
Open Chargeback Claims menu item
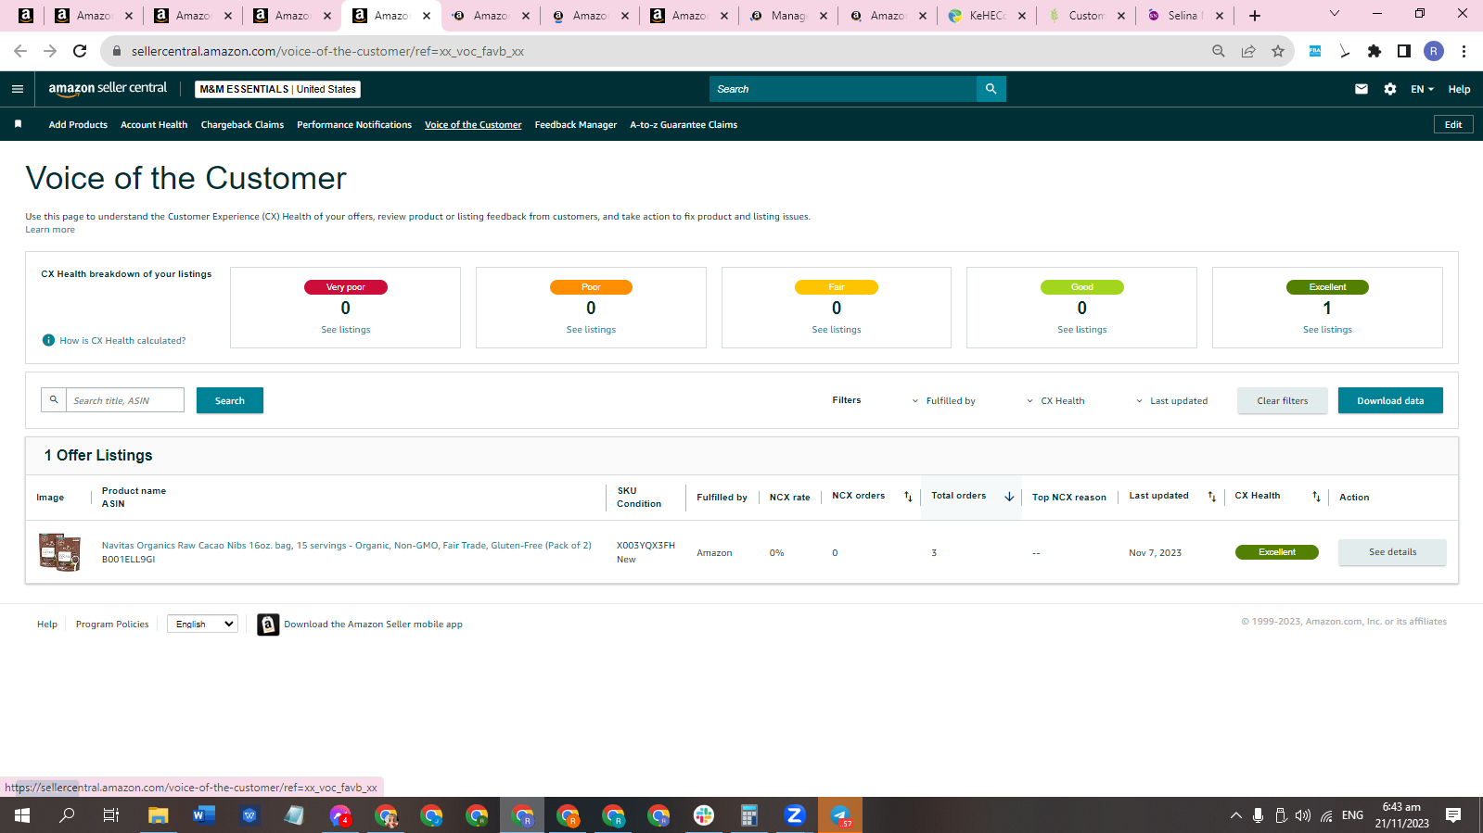coord(242,124)
